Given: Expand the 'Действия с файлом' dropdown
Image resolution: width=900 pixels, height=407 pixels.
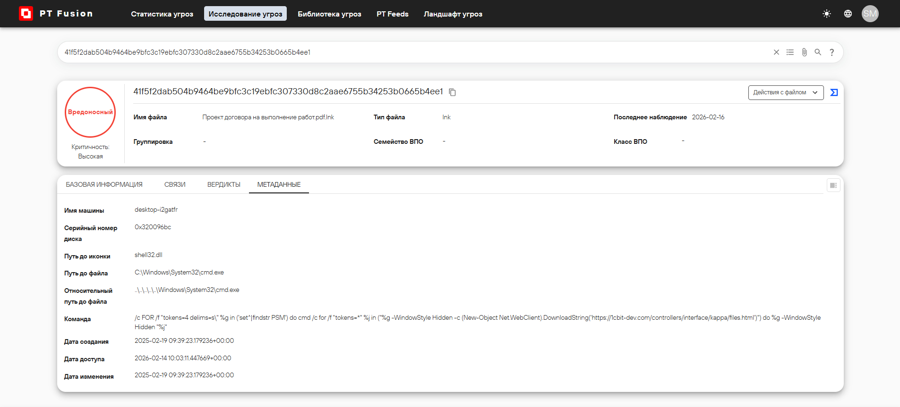Looking at the screenshot, I should tap(786, 92).
